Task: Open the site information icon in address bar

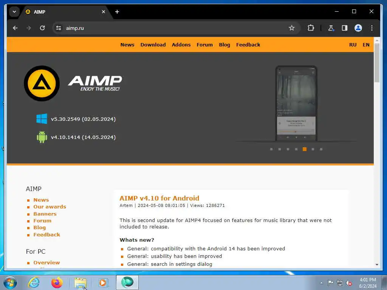Action: click(59, 28)
